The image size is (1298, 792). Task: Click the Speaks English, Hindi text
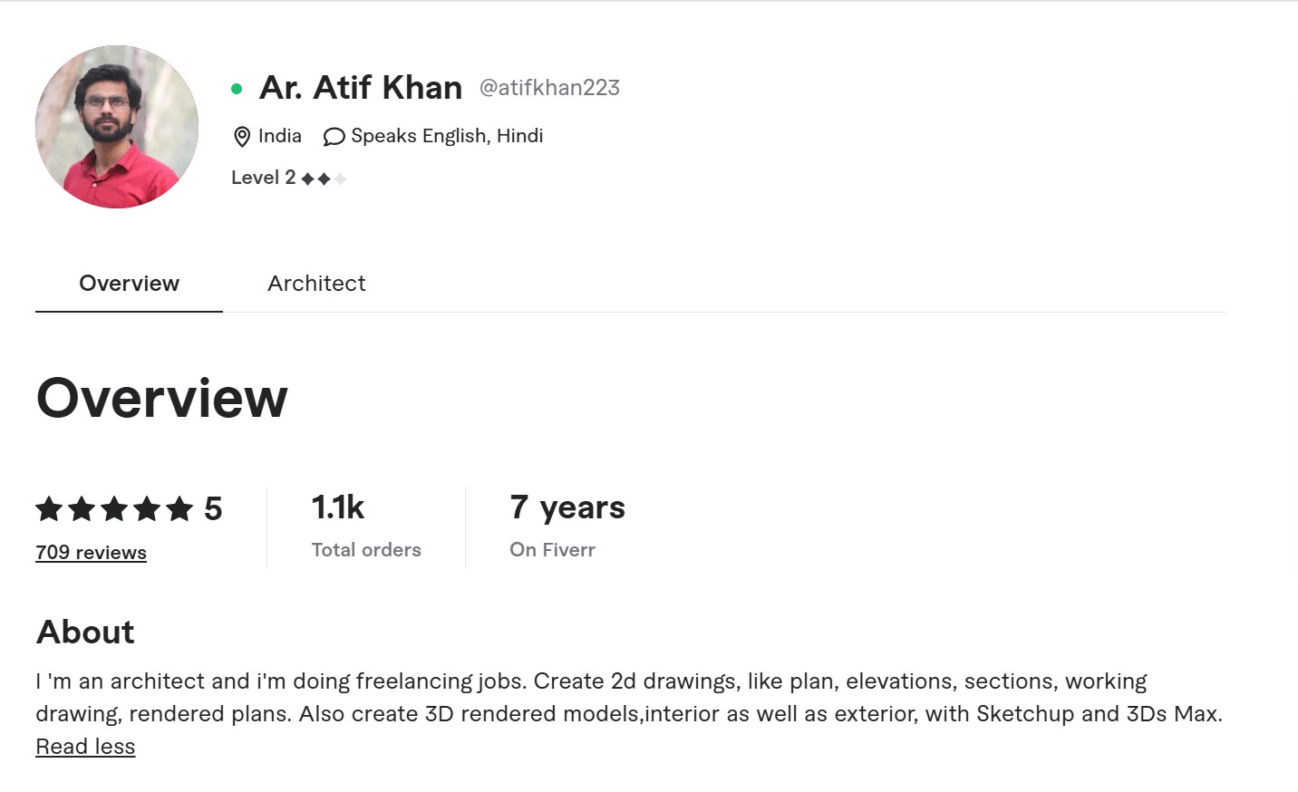click(x=447, y=136)
